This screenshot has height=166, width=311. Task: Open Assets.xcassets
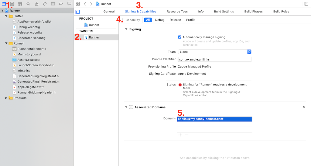(x=29, y=60)
